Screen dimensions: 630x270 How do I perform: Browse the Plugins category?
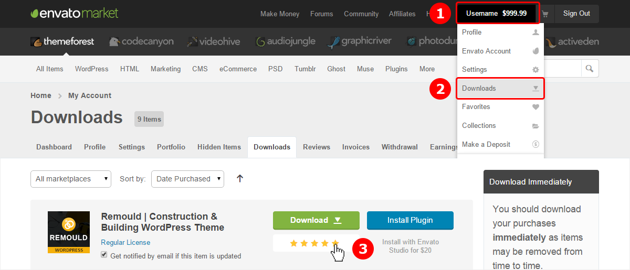click(396, 69)
